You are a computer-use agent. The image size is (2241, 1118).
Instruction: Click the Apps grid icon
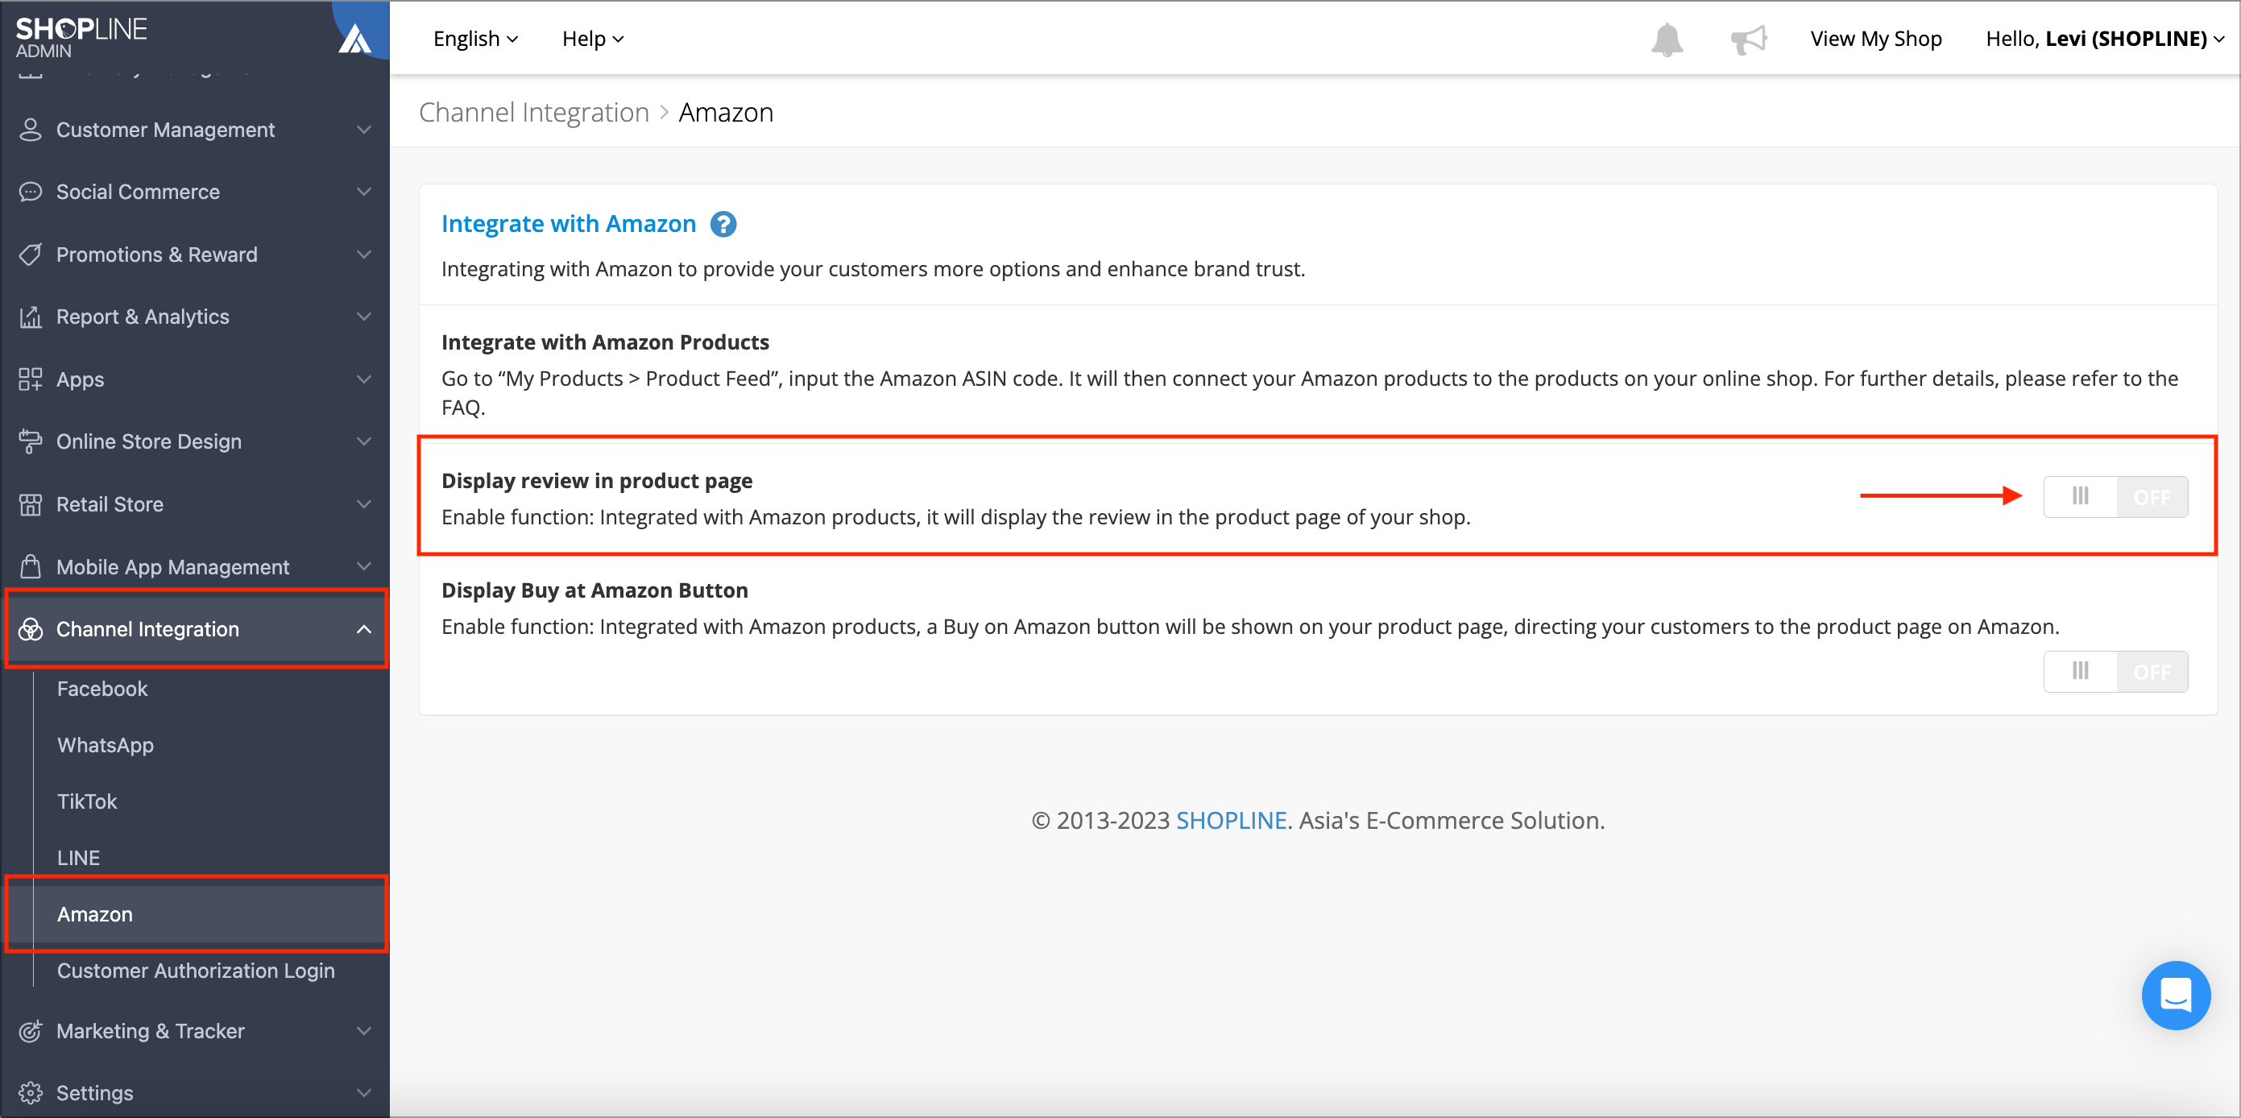31,379
